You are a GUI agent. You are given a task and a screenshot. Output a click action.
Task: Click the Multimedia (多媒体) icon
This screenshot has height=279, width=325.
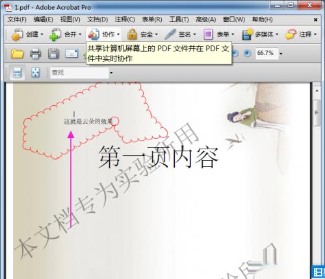click(247, 34)
